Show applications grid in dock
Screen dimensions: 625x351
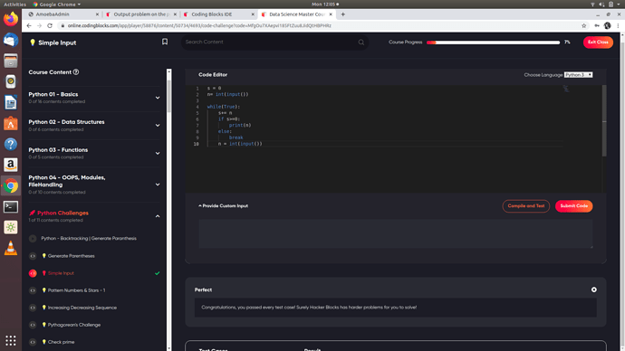point(11,340)
